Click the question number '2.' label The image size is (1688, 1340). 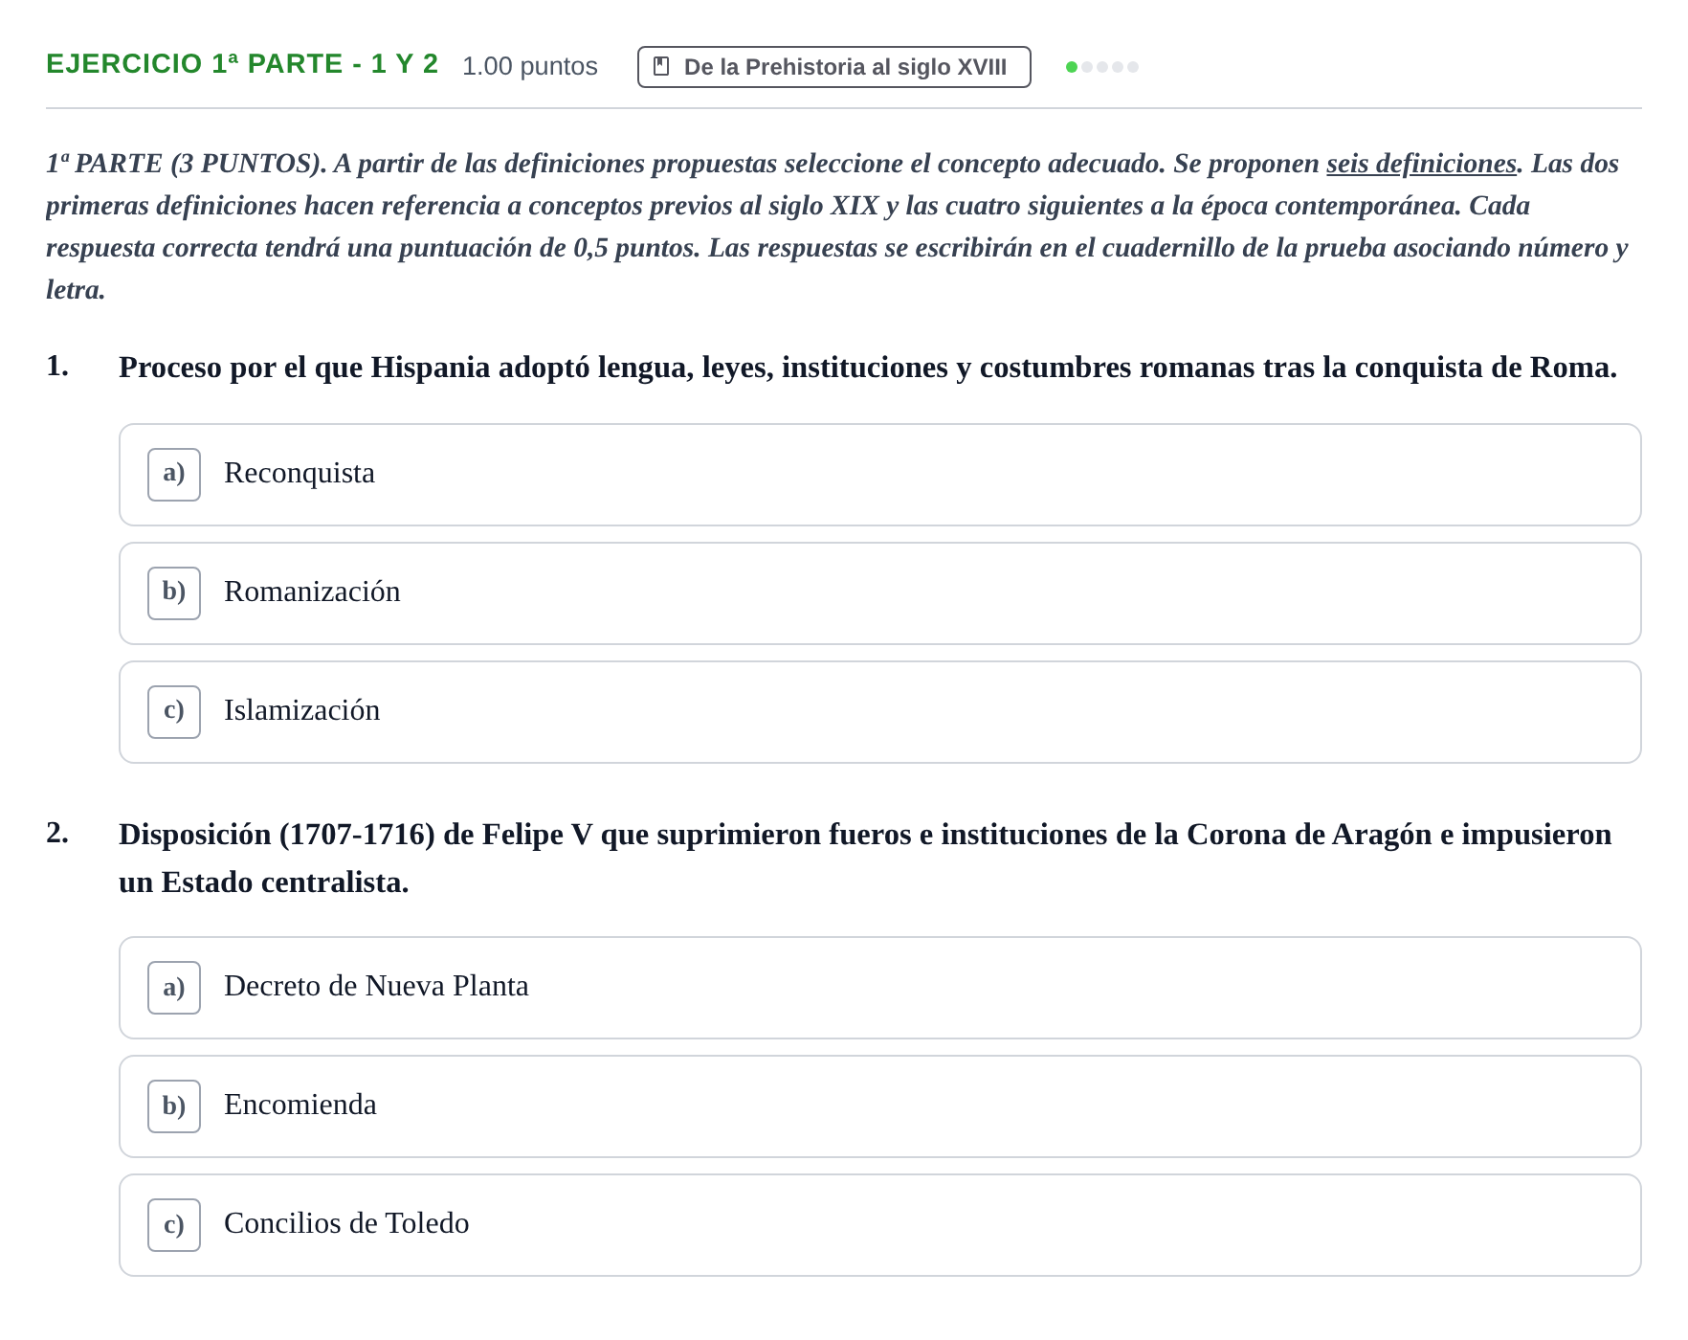tap(57, 834)
